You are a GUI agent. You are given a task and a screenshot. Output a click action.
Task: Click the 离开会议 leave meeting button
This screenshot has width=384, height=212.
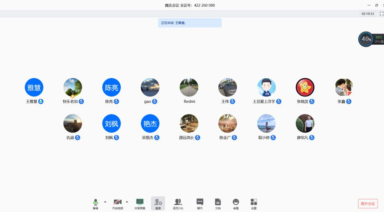367,203
